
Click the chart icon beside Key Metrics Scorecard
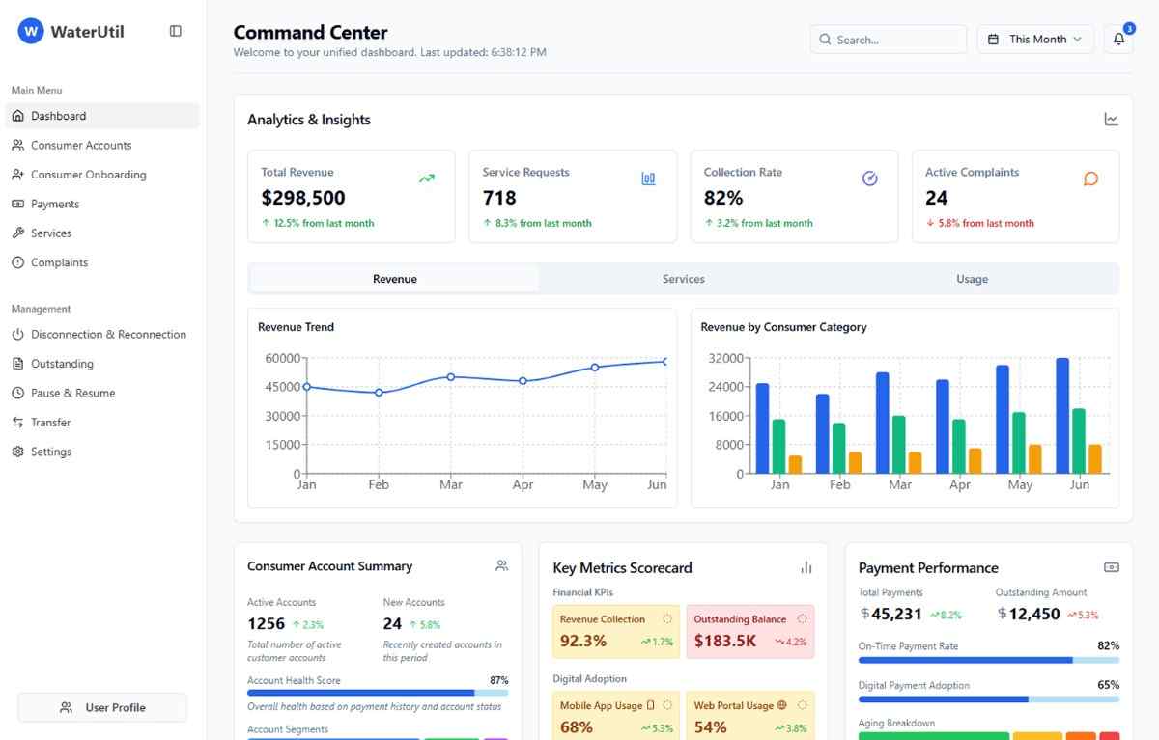[x=806, y=567]
